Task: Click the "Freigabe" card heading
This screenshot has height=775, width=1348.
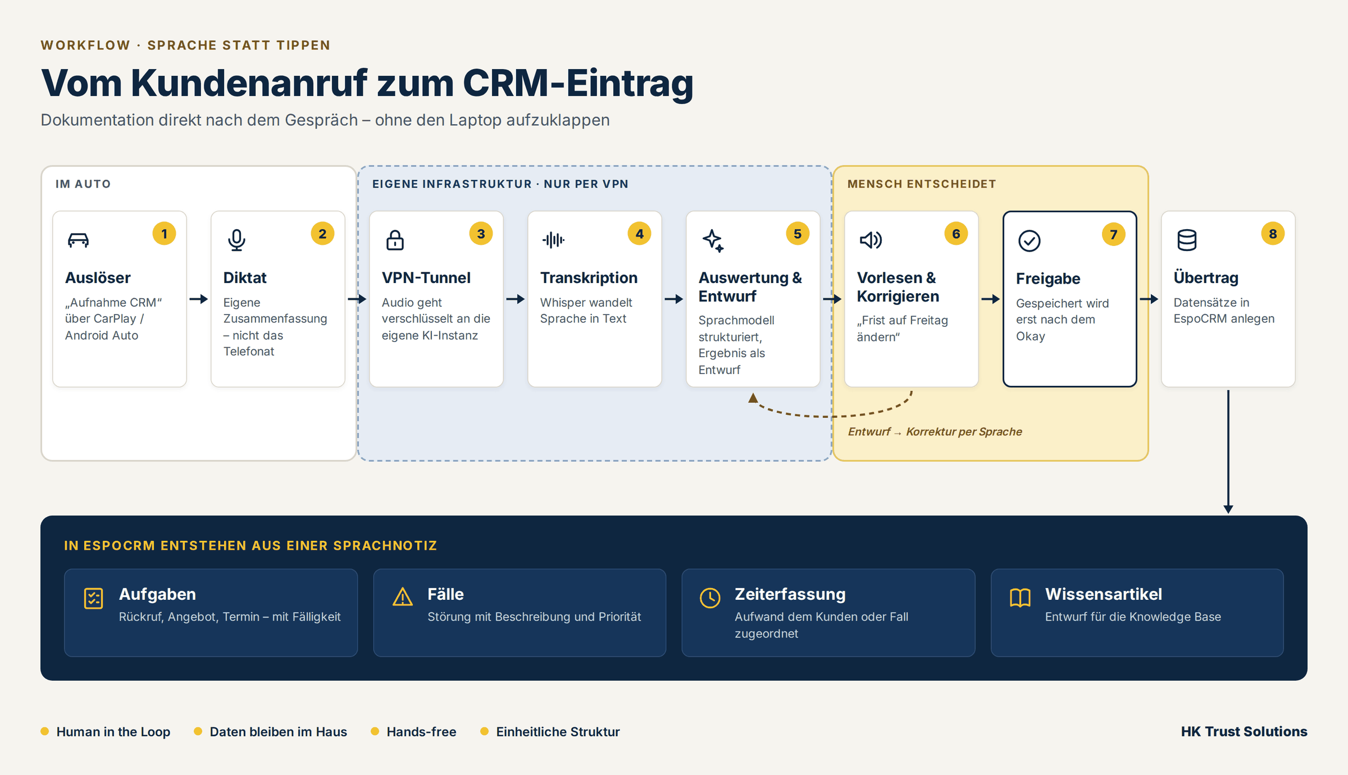Action: (1048, 279)
